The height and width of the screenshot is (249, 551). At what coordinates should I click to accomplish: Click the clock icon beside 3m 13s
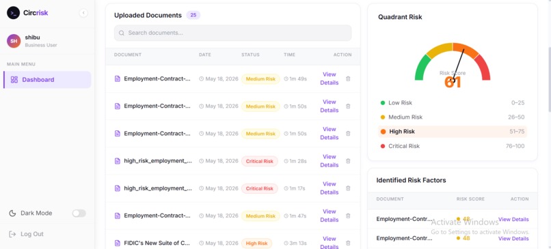pos(286,244)
